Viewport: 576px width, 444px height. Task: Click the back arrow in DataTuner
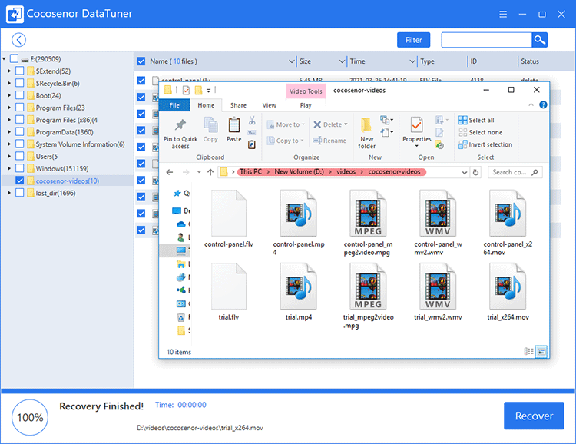pyautogui.click(x=18, y=40)
